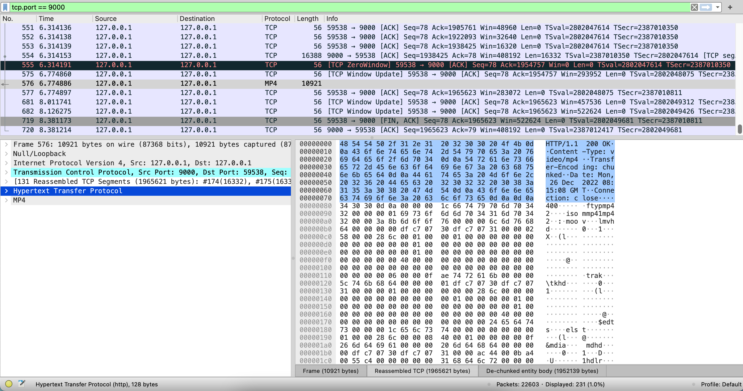Sort by the Info column header
The height and width of the screenshot is (391, 743).
click(530, 18)
